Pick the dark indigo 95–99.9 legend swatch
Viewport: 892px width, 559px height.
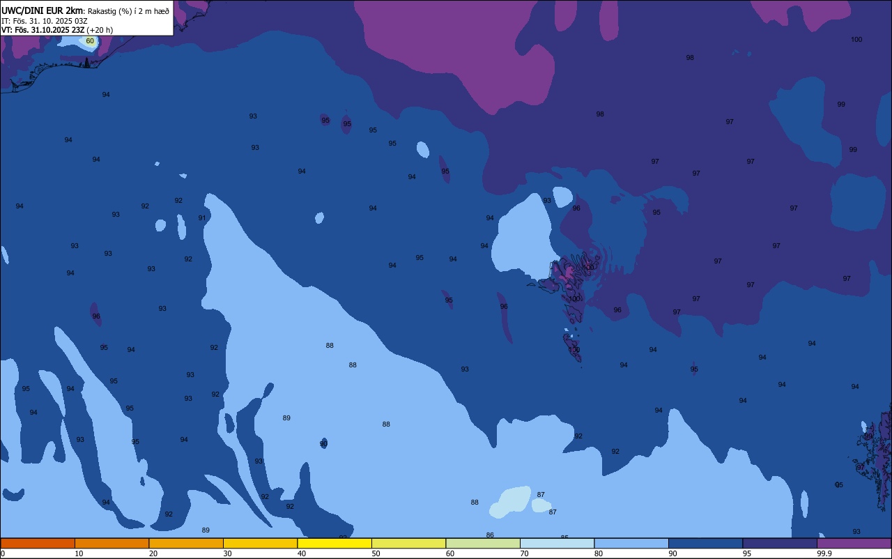click(x=780, y=543)
